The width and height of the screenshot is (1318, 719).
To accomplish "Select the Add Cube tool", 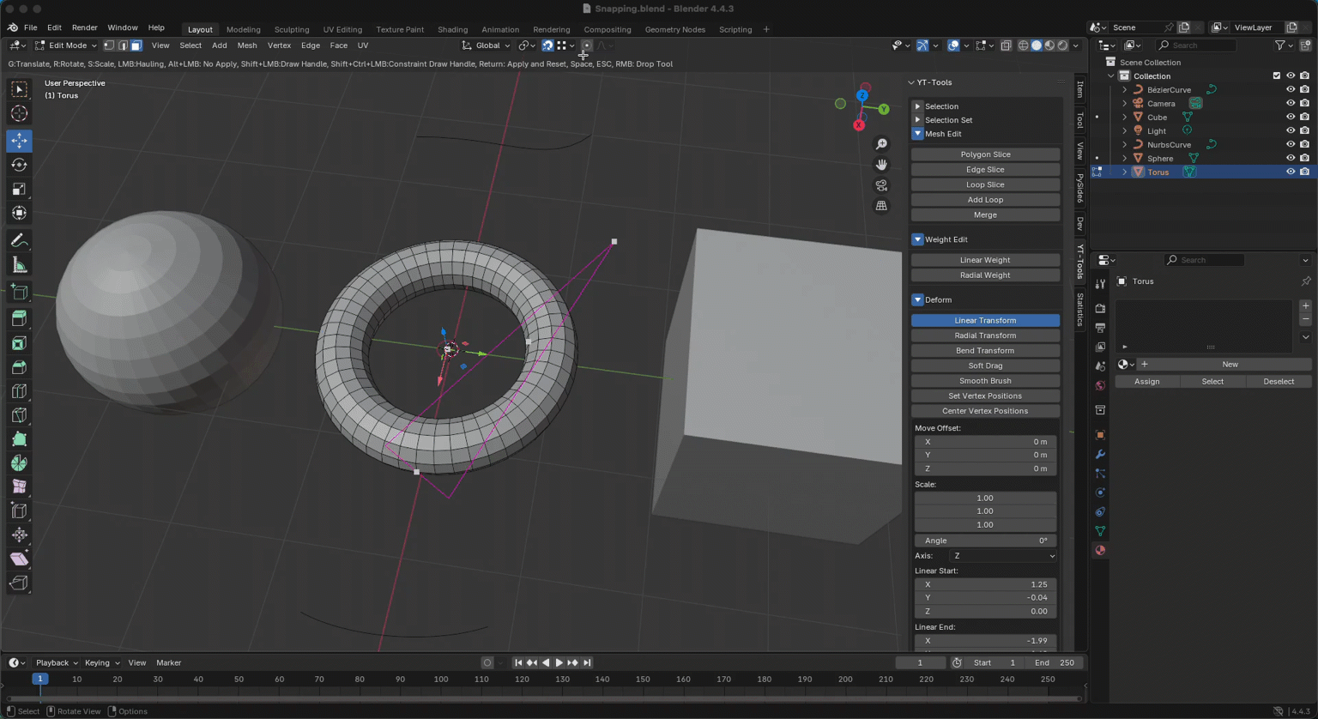I will coord(19,293).
